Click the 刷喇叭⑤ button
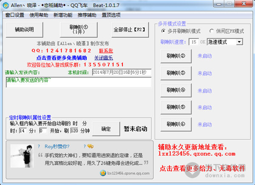Viewport: 255px width, 185px height. click(x=176, y=107)
